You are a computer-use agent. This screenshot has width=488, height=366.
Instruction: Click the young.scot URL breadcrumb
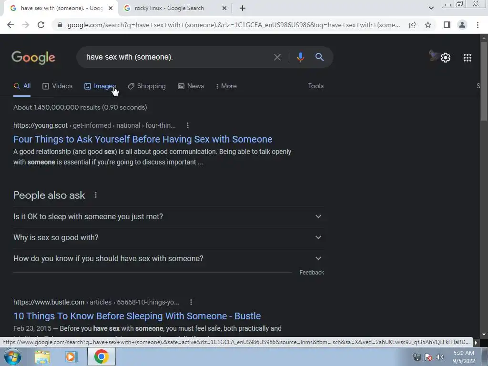point(95,125)
